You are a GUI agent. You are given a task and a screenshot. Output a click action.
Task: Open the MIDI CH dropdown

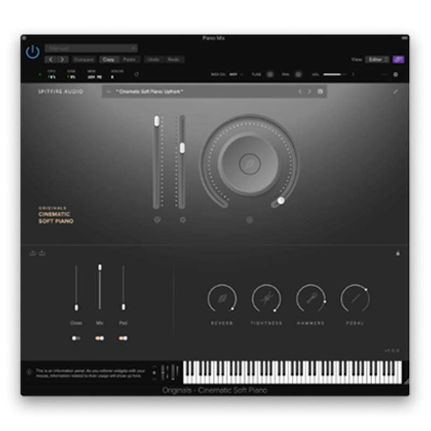click(x=237, y=74)
